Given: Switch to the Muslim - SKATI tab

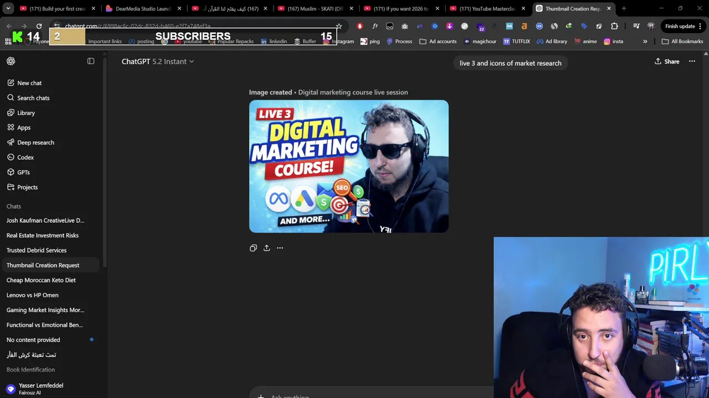Looking at the screenshot, I should click(x=316, y=8).
